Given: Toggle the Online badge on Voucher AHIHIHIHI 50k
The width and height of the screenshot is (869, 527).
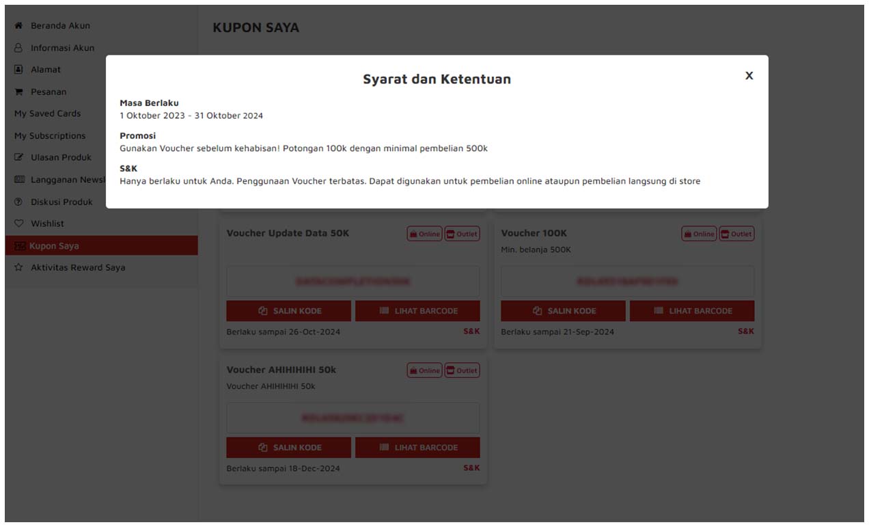Looking at the screenshot, I should tap(425, 370).
